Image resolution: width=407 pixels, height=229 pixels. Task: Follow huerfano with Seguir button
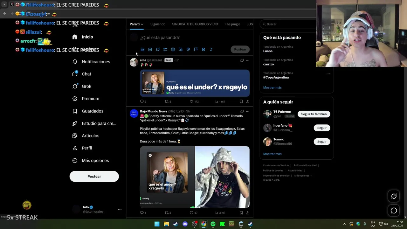tap(322, 128)
